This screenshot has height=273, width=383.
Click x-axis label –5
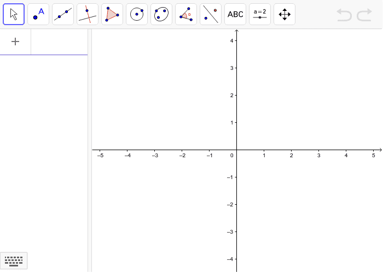pos(100,156)
